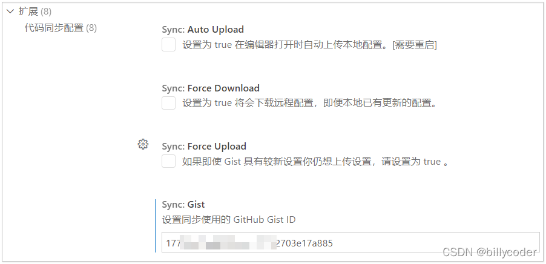Select the Sync: Force Upload setting title

(204, 146)
